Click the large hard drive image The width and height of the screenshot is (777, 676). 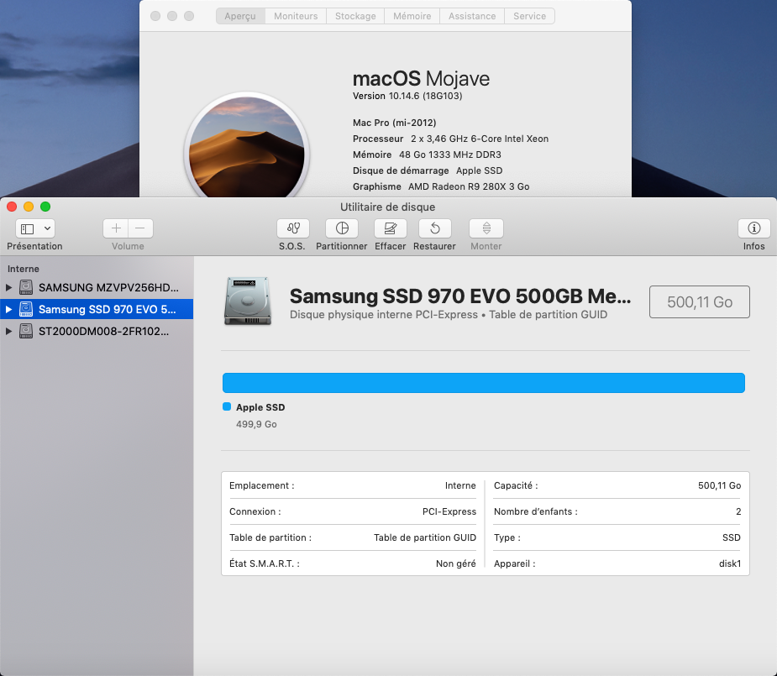click(248, 301)
